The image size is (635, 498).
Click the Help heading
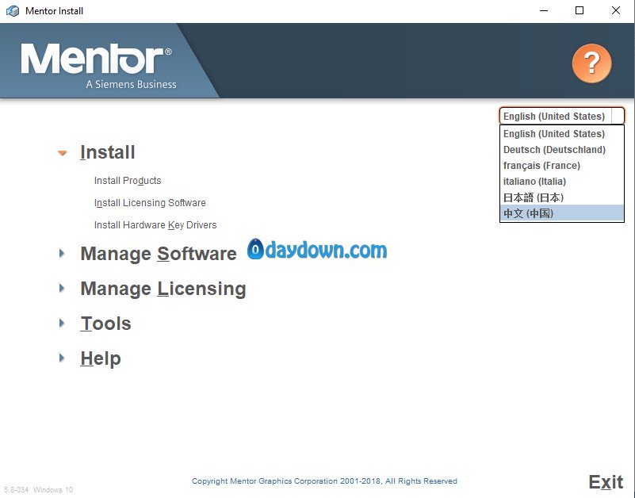(101, 358)
